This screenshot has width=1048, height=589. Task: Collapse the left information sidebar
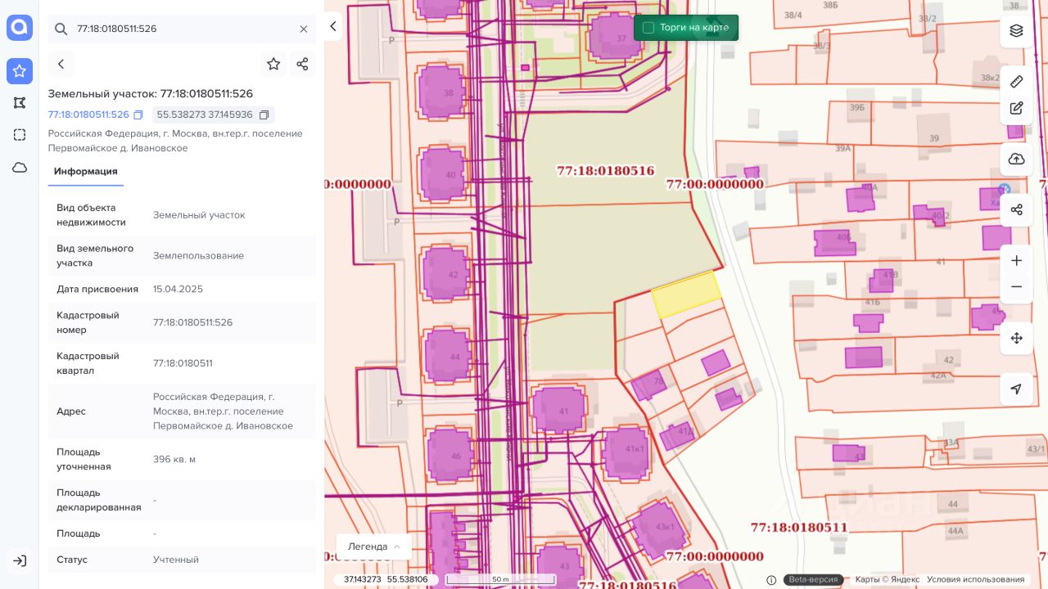click(332, 27)
